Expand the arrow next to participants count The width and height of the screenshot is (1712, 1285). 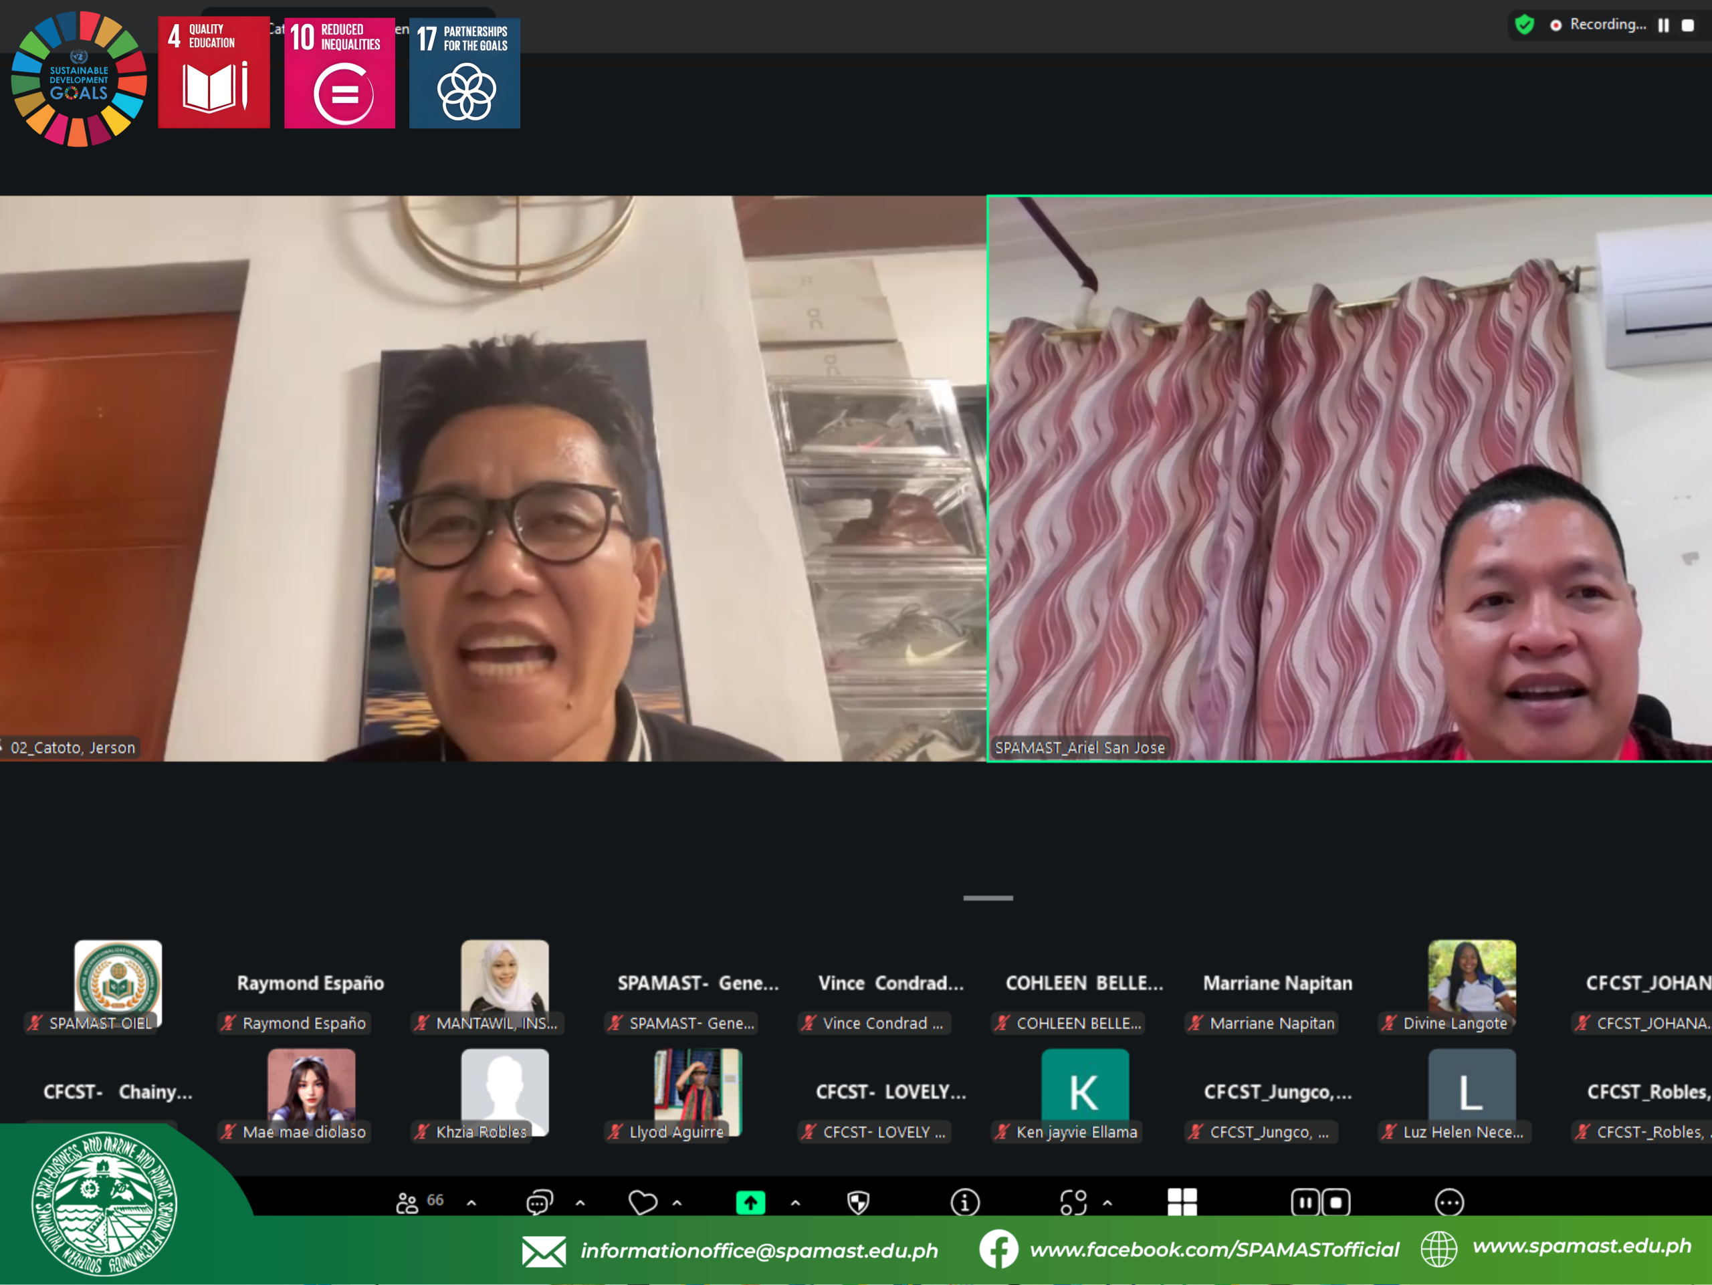471,1203
